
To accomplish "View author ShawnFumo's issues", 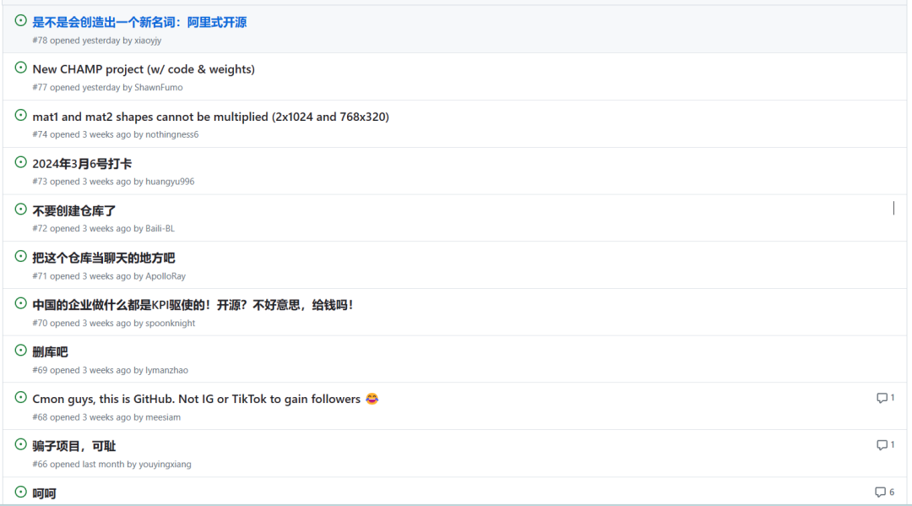I will 158,88.
